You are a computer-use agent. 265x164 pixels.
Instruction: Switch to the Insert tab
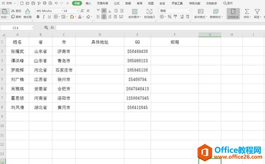[x=88, y=3]
